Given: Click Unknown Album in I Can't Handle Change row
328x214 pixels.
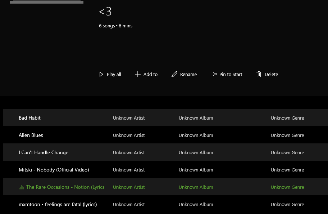Looking at the screenshot, I should coord(196,153).
